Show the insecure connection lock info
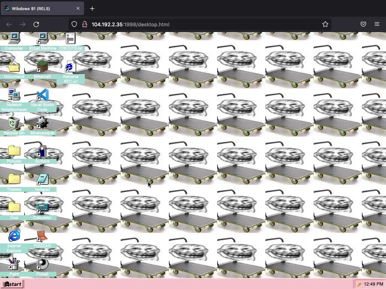386x289 pixels. point(85,24)
